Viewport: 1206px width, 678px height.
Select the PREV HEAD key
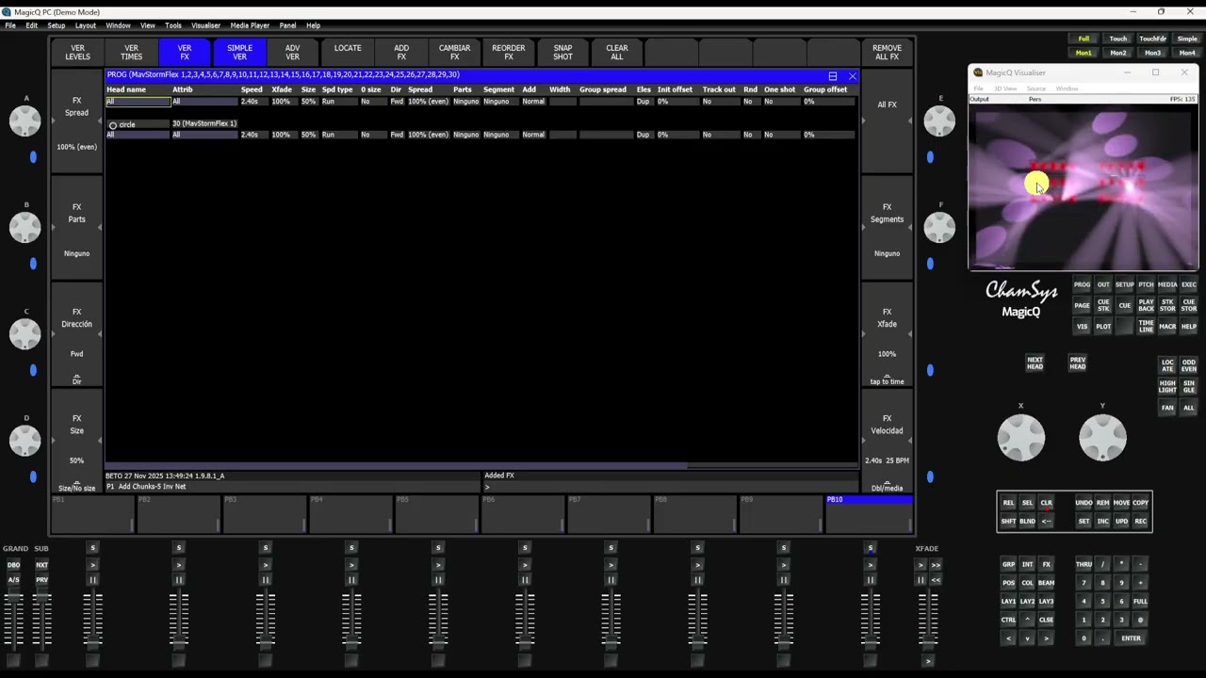1078,363
